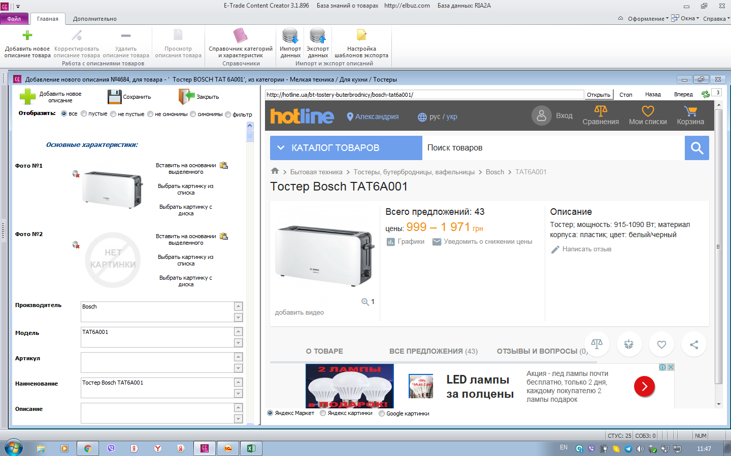Open the О ТОВАРЕ tab
Screen dimensions: 731x456
[324, 351]
